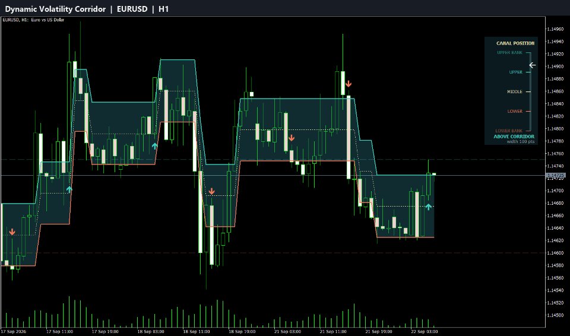Click the '21 Sep 03:00' time axis label

(x=287, y=332)
